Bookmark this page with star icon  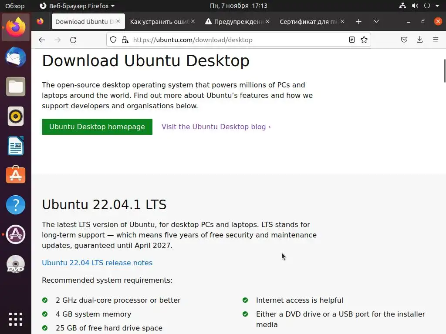click(x=364, y=40)
